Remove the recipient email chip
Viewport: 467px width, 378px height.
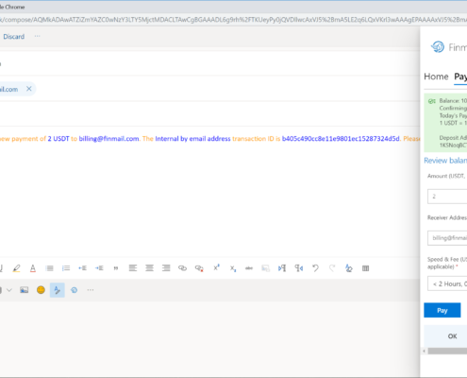tap(29, 89)
